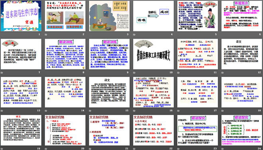The height and width of the screenshot is (150, 263).
Task: Click slide number label 12
Action: pyautogui.click(x=259, y=73)
